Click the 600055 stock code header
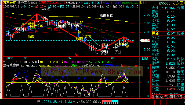The height and width of the screenshot is (105, 185). click(165, 3)
